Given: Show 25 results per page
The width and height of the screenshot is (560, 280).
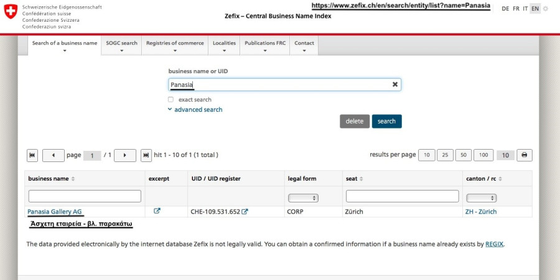Looking at the screenshot, I should click(x=445, y=155).
